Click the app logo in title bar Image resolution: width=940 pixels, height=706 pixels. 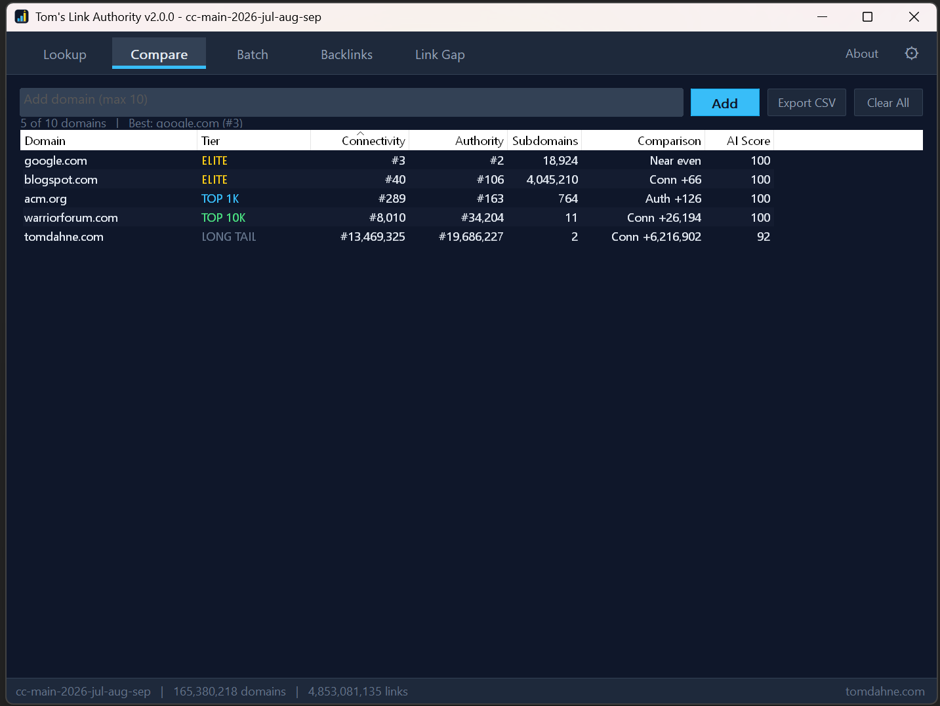tap(22, 16)
